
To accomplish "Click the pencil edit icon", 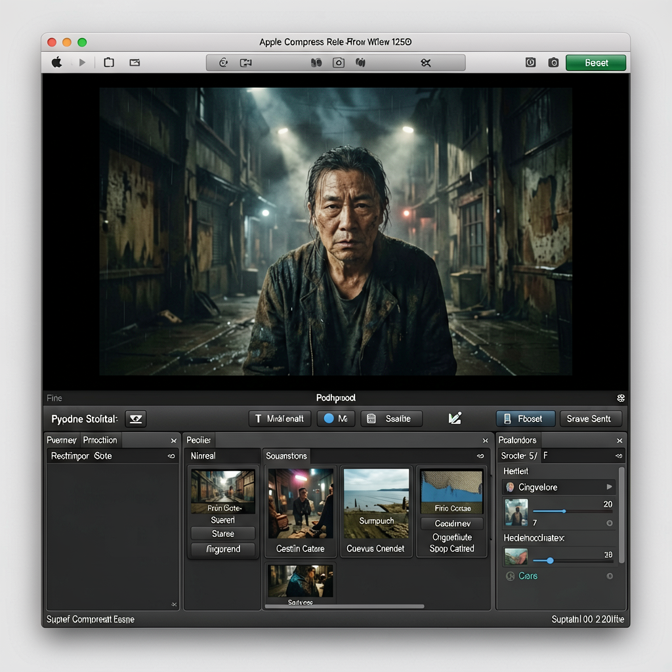I will point(455,418).
